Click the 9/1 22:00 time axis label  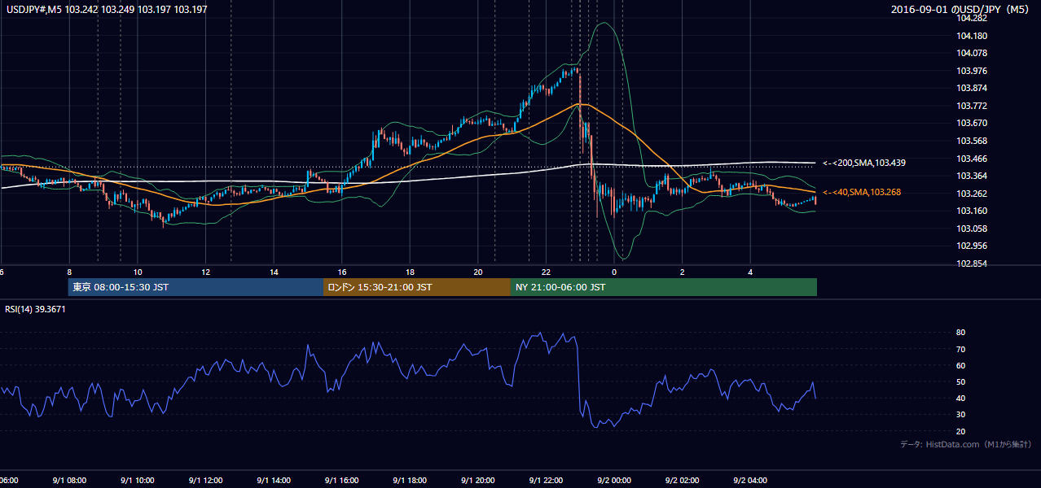click(546, 480)
